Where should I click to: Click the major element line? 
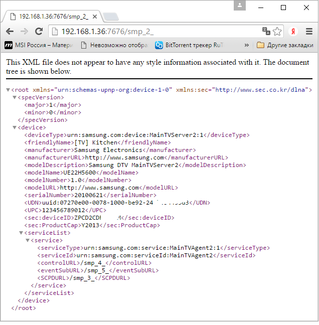pos(53,105)
